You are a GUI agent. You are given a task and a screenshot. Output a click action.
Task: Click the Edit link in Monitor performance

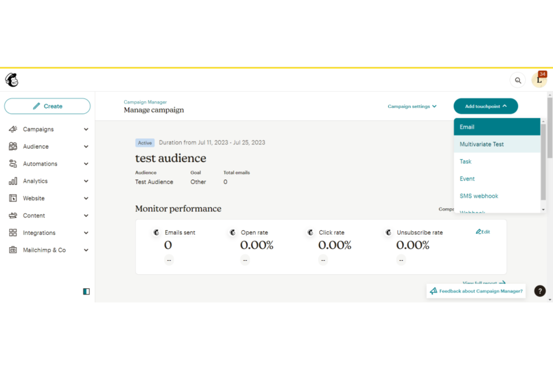(483, 232)
